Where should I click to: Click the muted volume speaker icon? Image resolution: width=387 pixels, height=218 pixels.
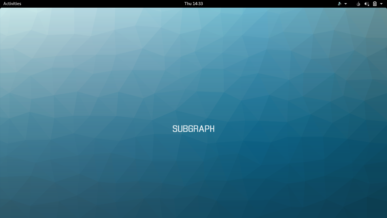[x=367, y=4]
